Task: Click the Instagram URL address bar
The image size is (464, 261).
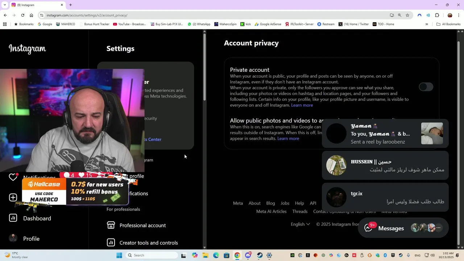Action: [217, 15]
